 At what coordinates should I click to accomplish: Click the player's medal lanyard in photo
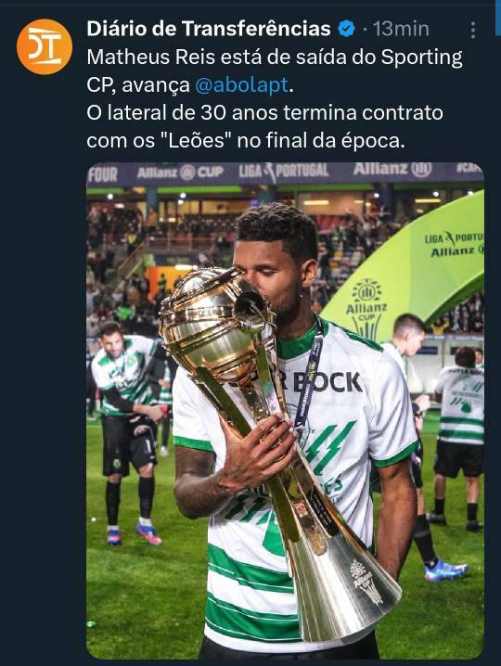point(310,374)
